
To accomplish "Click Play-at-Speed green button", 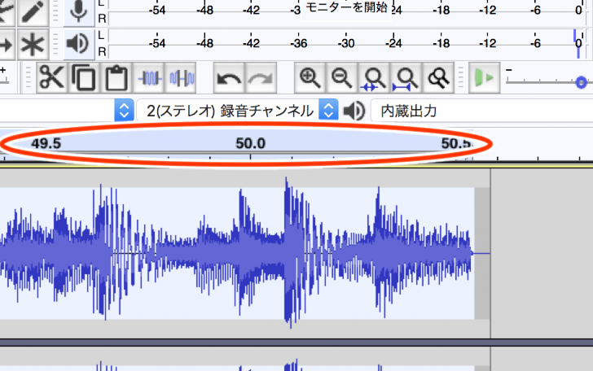I will [x=485, y=78].
